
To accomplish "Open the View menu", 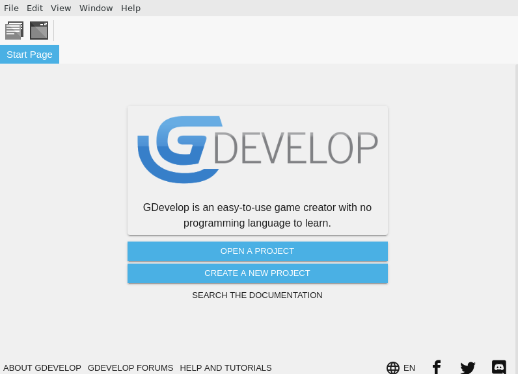I will (61, 8).
